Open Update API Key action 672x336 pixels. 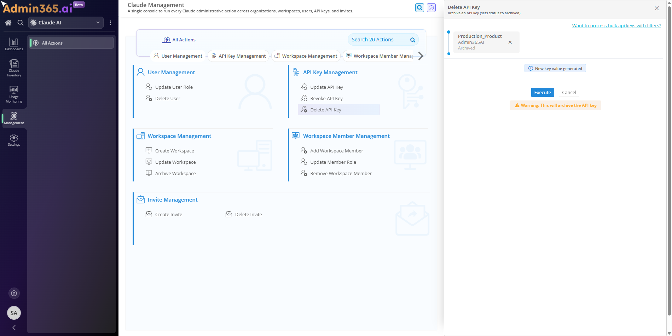pyautogui.click(x=322, y=87)
